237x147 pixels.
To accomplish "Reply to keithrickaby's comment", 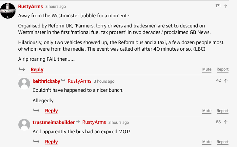I will click(x=51, y=111).
